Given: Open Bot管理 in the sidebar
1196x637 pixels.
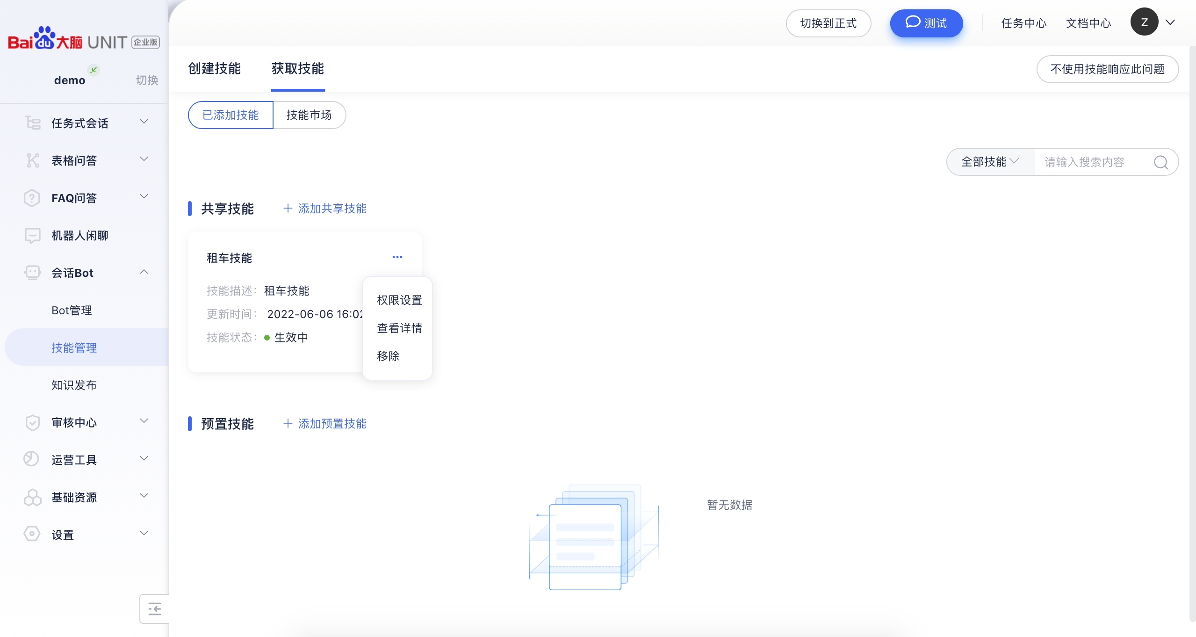Looking at the screenshot, I should pyautogui.click(x=72, y=311).
